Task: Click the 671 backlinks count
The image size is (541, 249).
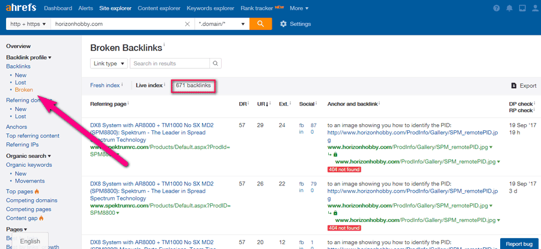Action: pyautogui.click(x=193, y=85)
